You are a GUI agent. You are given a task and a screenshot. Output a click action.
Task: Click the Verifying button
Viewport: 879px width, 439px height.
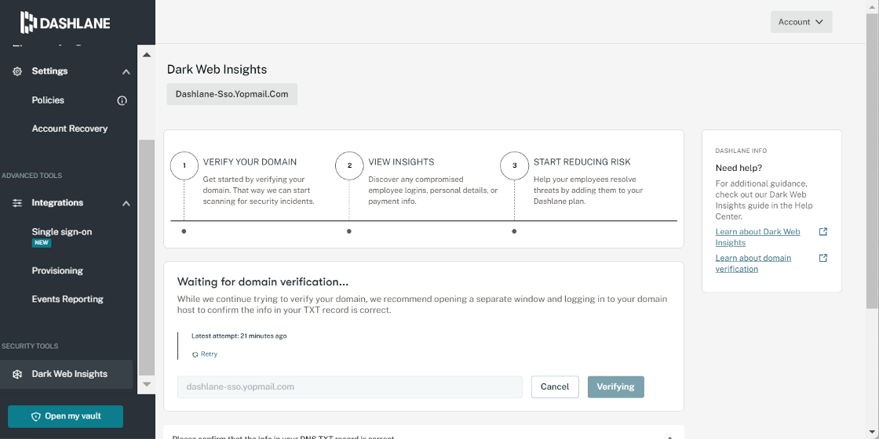tap(615, 387)
